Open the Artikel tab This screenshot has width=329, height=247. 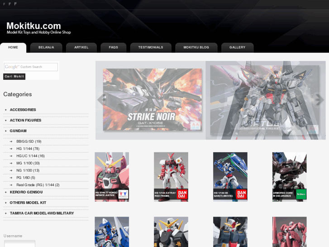(81, 48)
